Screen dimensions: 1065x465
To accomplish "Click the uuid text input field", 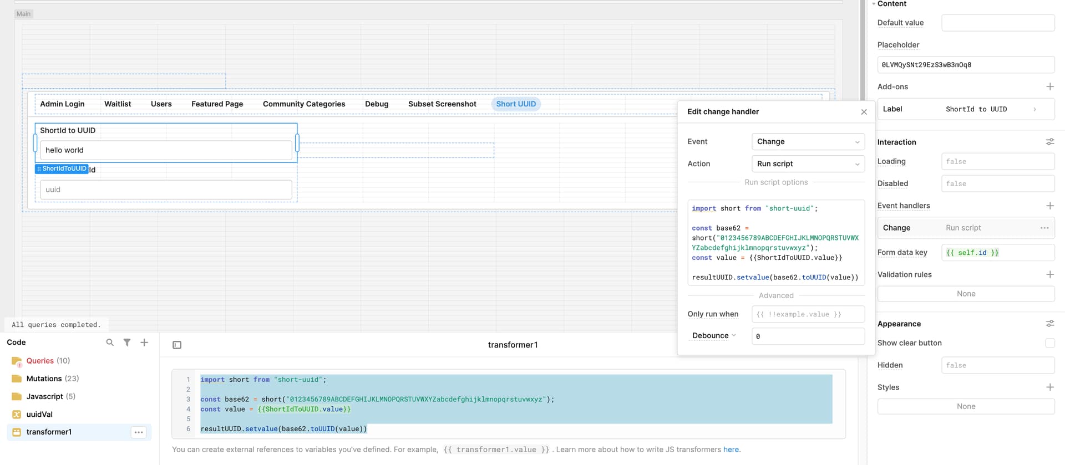I will coord(166,190).
